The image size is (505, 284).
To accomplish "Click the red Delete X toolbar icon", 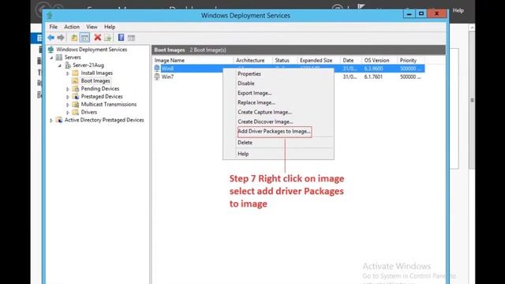I will tap(98, 37).
